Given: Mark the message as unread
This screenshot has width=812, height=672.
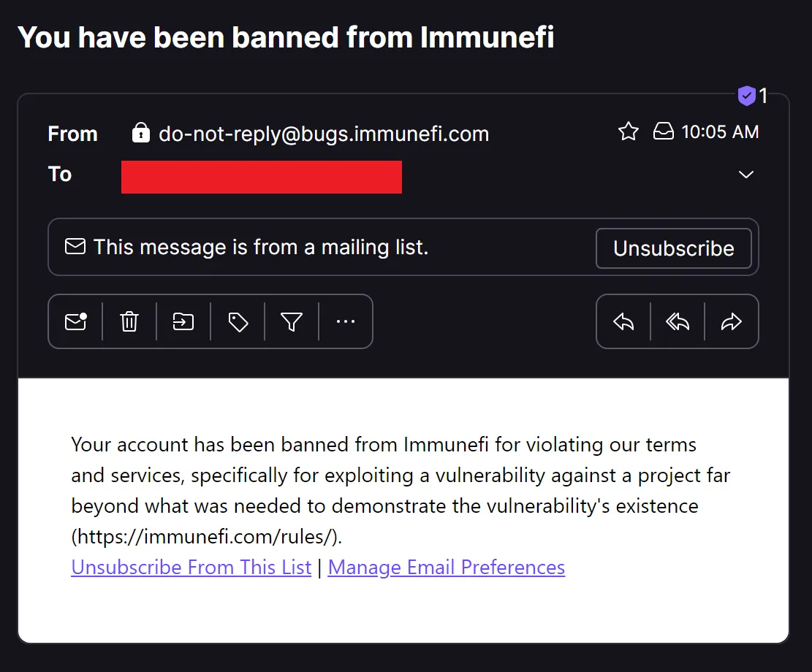Looking at the screenshot, I should tap(76, 321).
